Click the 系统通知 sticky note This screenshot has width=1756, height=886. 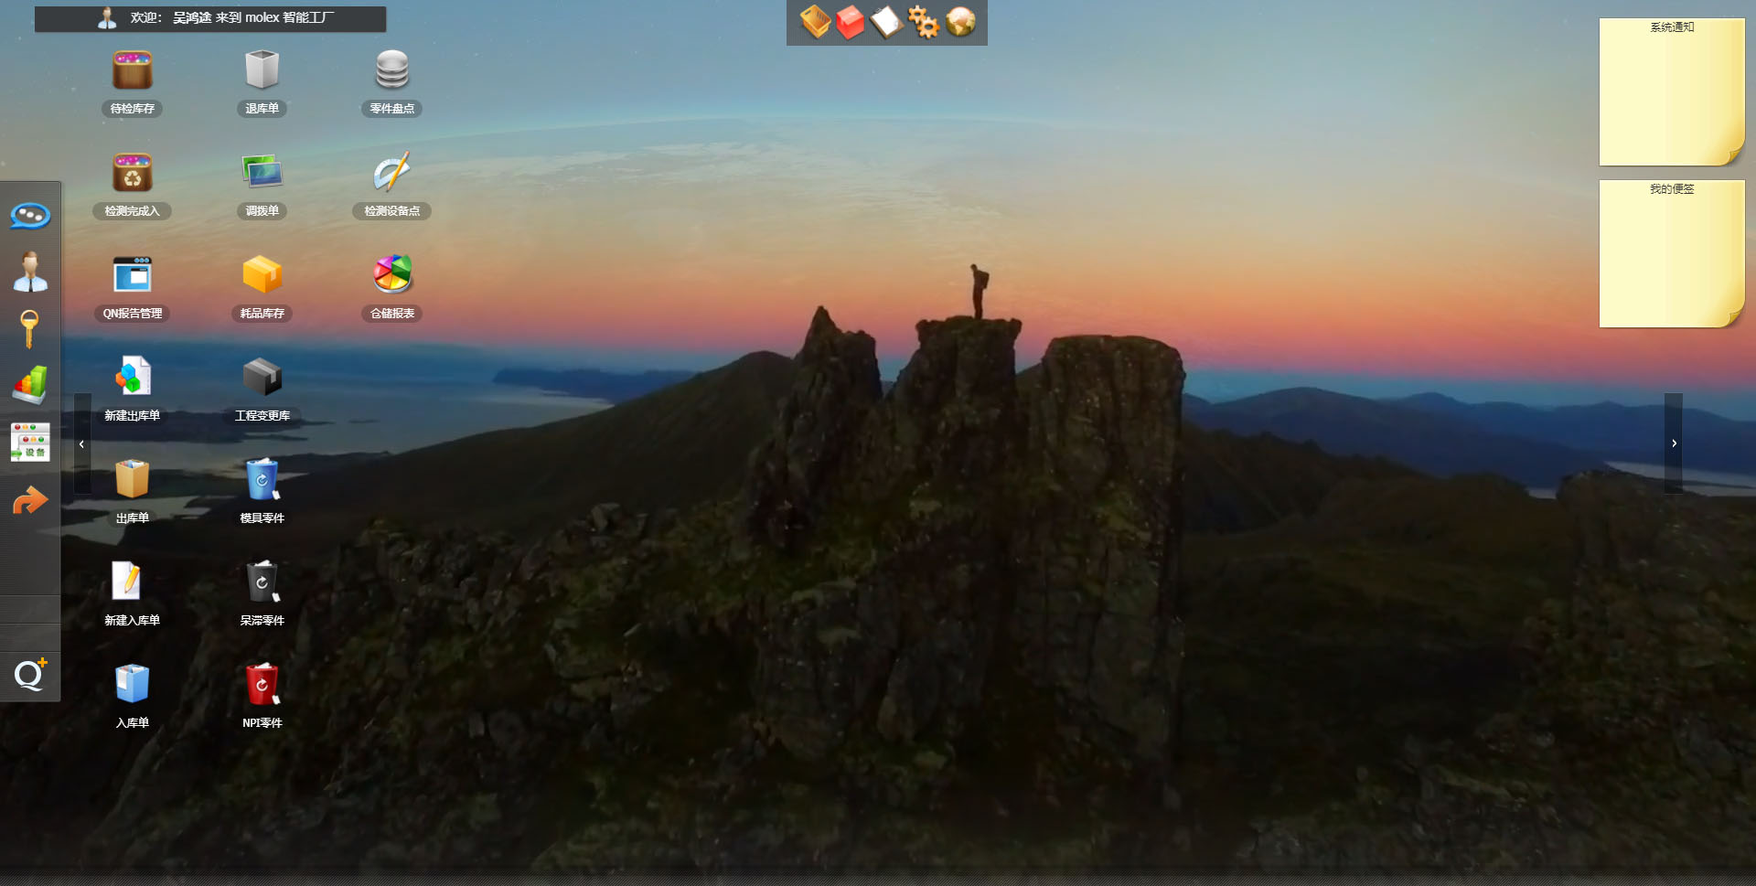[x=1671, y=91]
